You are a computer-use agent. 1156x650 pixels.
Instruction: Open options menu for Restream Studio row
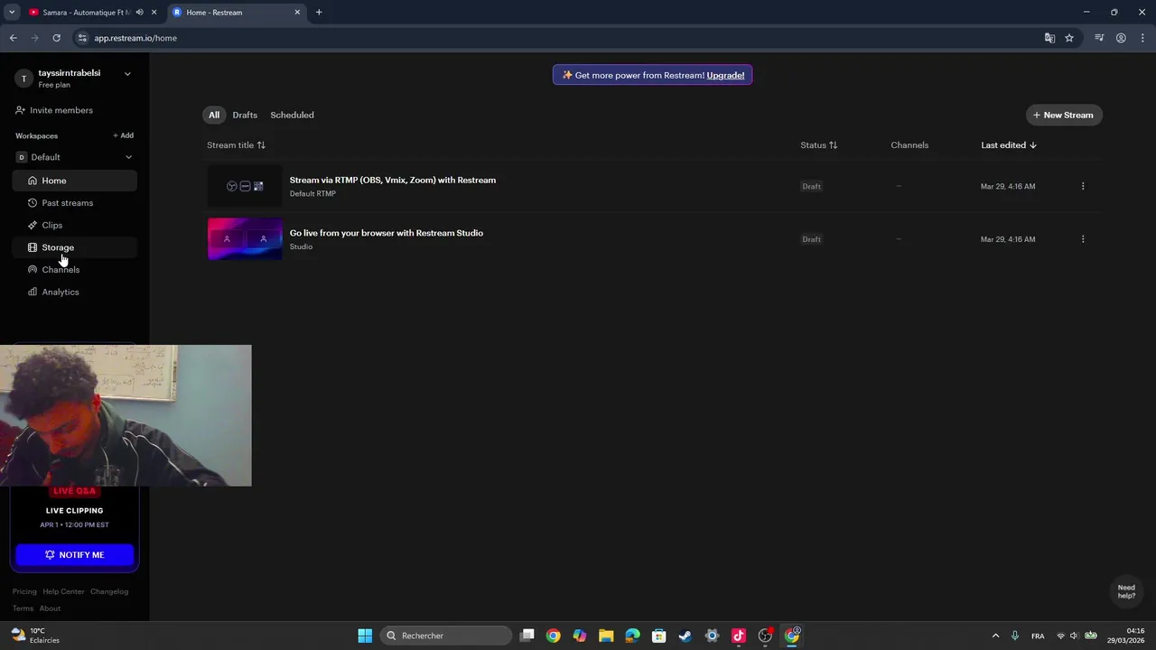coord(1083,239)
